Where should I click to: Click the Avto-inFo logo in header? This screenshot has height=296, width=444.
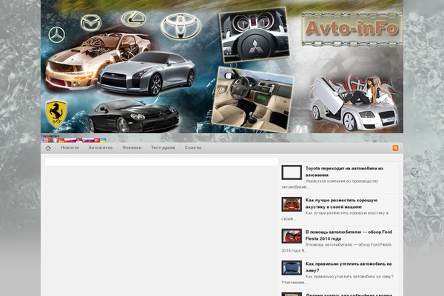(x=351, y=29)
